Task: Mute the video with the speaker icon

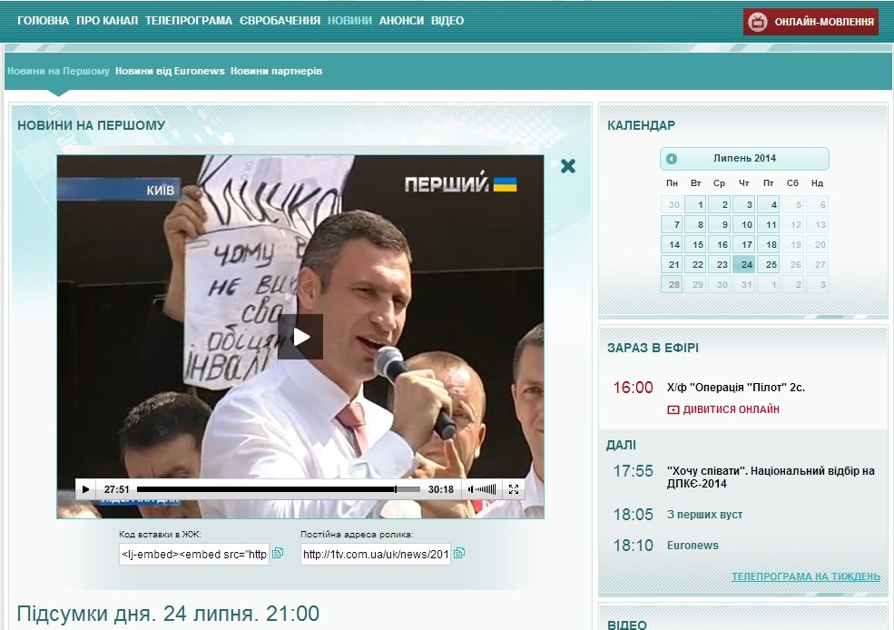Action: pos(473,489)
